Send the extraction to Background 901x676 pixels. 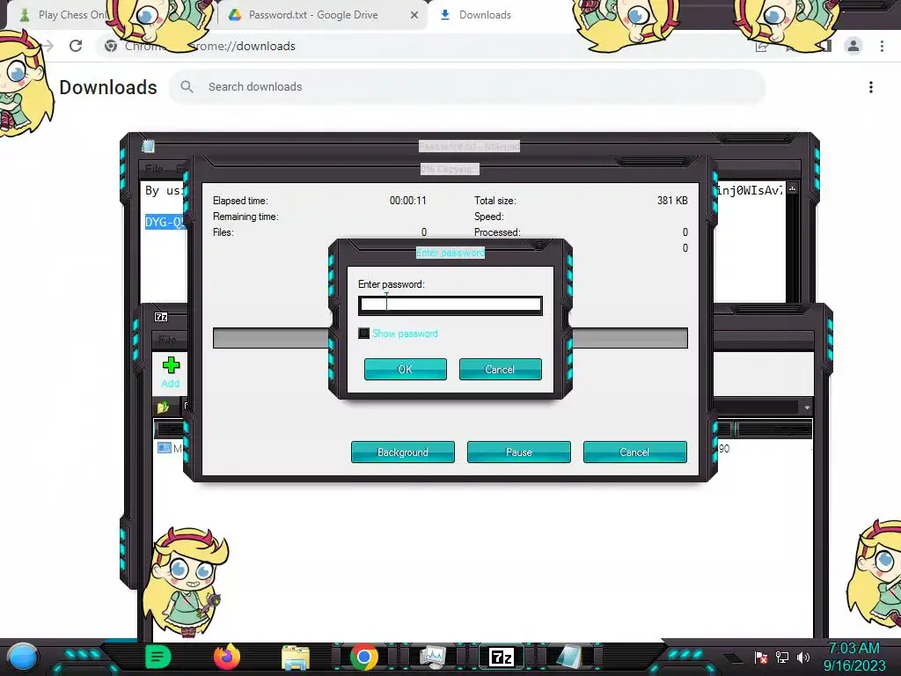(x=403, y=452)
